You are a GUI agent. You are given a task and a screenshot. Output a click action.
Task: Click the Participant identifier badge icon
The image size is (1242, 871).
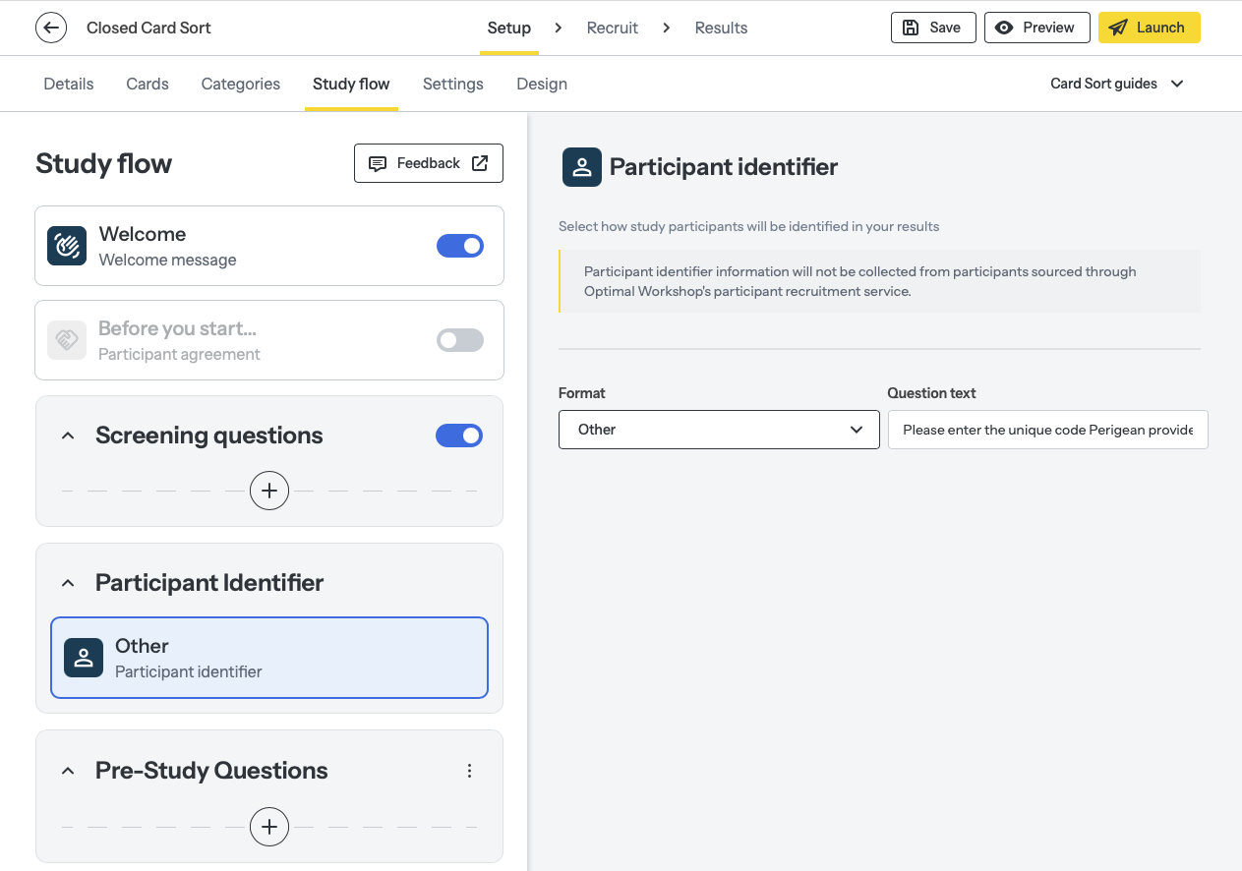(x=581, y=167)
